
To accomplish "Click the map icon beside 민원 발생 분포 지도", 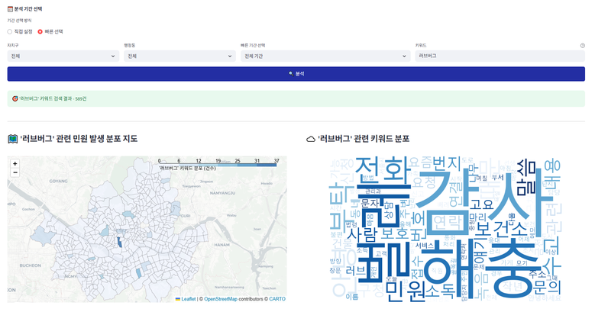I will pyautogui.click(x=12, y=139).
